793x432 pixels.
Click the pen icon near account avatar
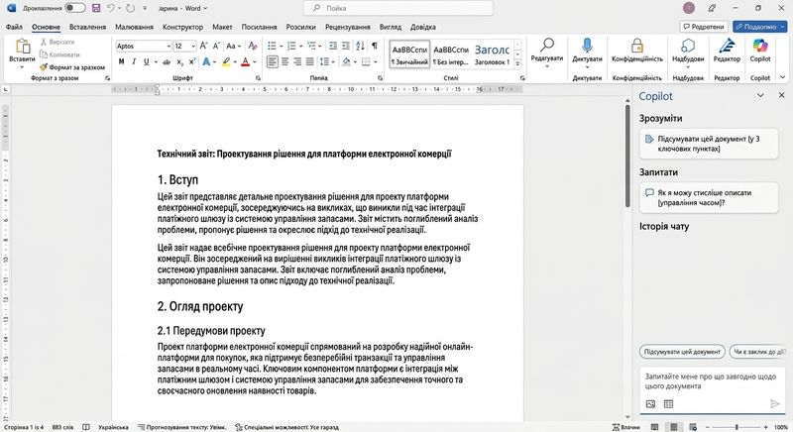pos(712,8)
